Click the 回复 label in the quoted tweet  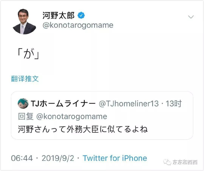(26, 117)
